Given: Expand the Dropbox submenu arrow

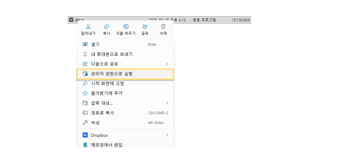Looking at the screenshot, I should point(167,135).
